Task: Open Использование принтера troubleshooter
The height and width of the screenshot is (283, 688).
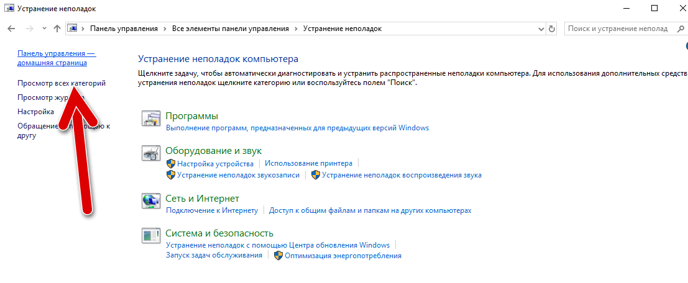Action: tap(308, 163)
